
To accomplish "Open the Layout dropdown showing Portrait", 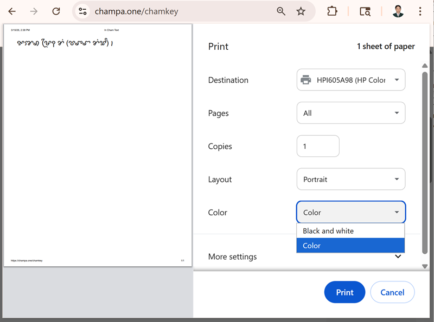I will (350, 179).
